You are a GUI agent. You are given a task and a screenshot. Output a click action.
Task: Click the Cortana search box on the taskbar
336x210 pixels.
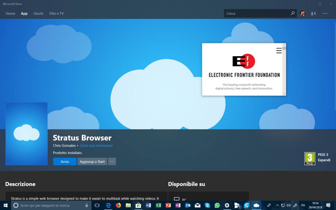tap(51, 205)
